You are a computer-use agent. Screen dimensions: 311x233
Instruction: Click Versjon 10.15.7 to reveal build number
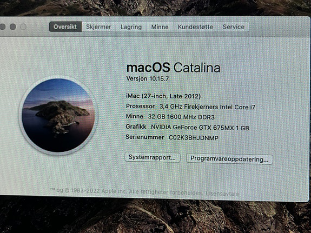tap(147, 79)
